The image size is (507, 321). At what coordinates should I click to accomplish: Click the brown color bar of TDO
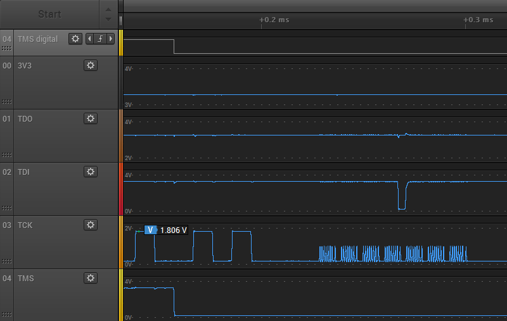(x=121, y=135)
